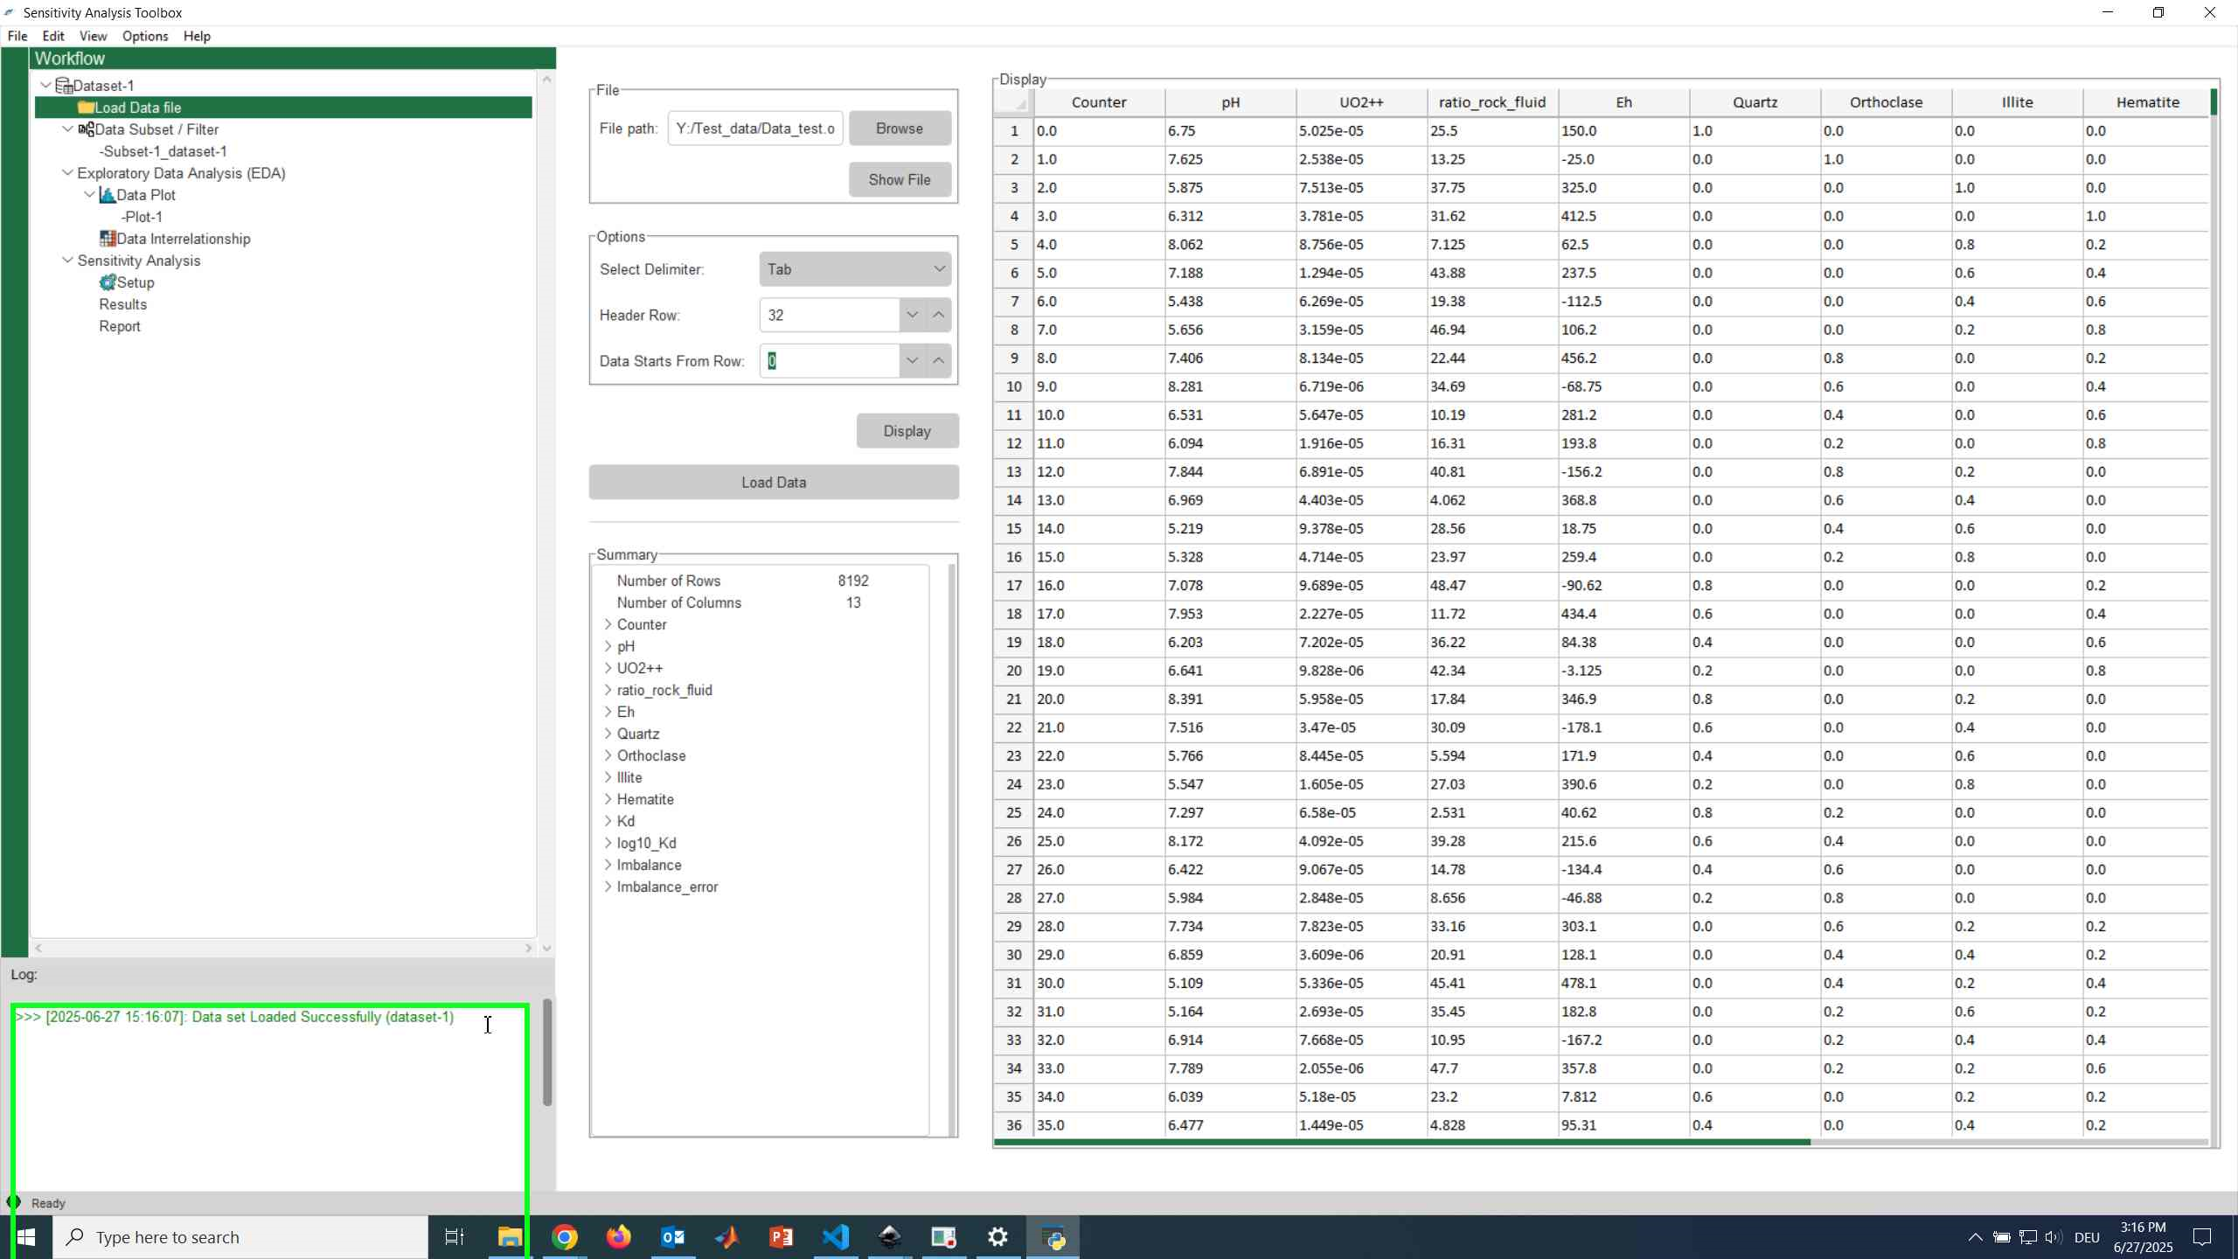Collapse the Data Plot node

(x=90, y=194)
